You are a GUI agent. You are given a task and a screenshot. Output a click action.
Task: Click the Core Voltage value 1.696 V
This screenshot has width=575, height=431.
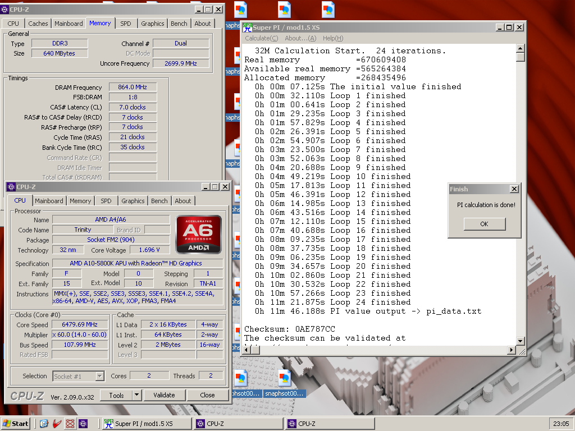click(x=149, y=250)
